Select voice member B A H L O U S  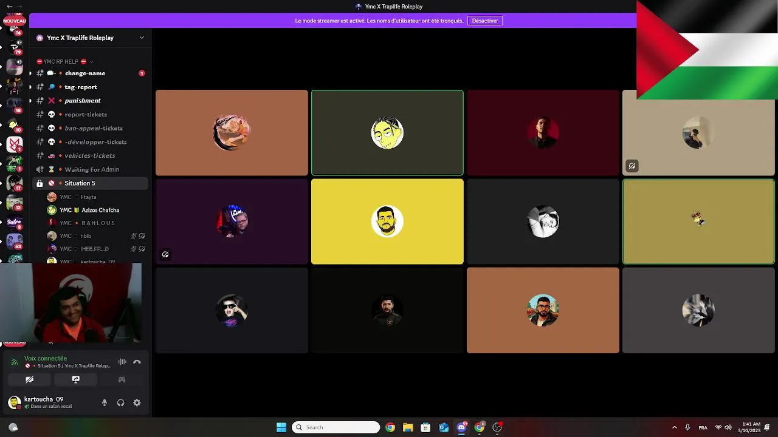pos(97,223)
